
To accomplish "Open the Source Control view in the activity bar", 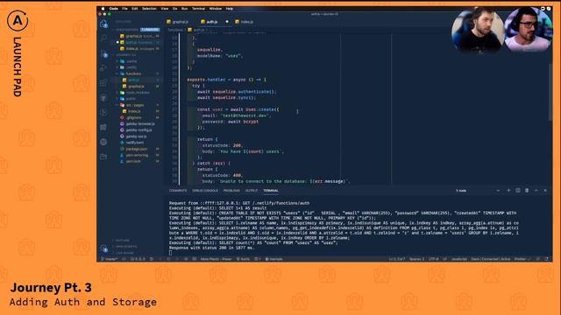I will pyautogui.click(x=103, y=53).
